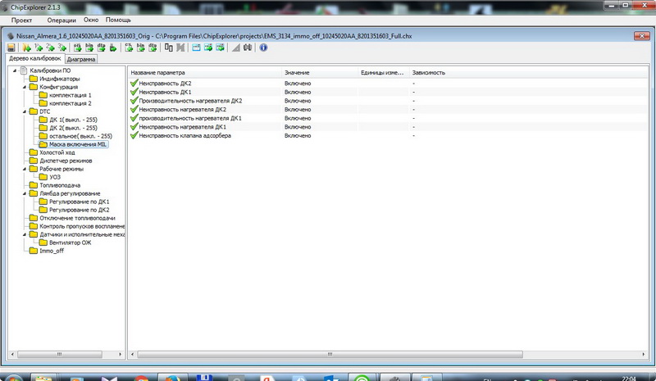Click the blue info icon in toolbar

coord(263,48)
